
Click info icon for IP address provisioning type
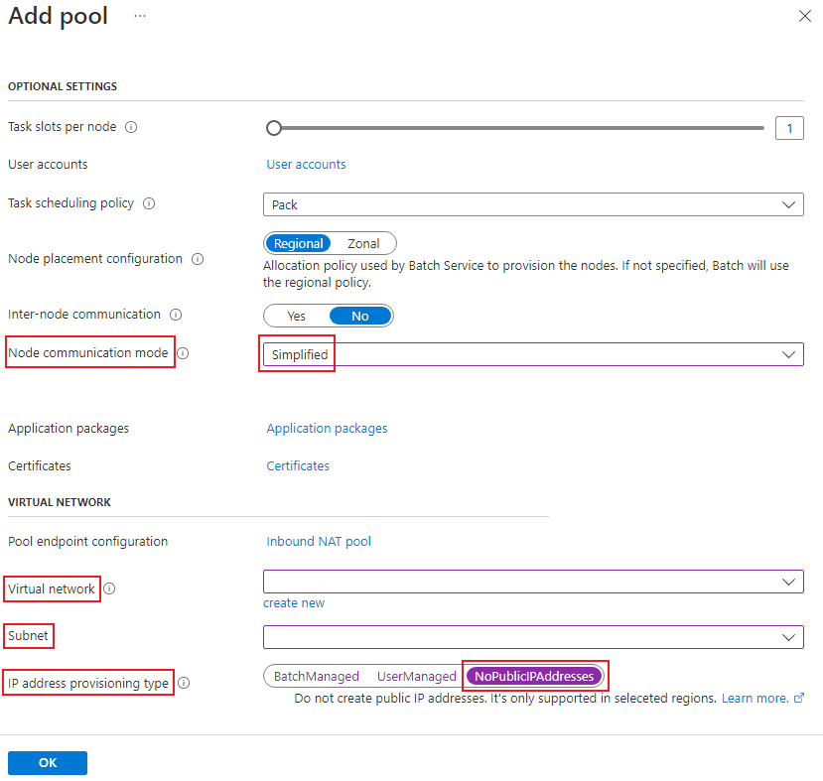pos(184,683)
